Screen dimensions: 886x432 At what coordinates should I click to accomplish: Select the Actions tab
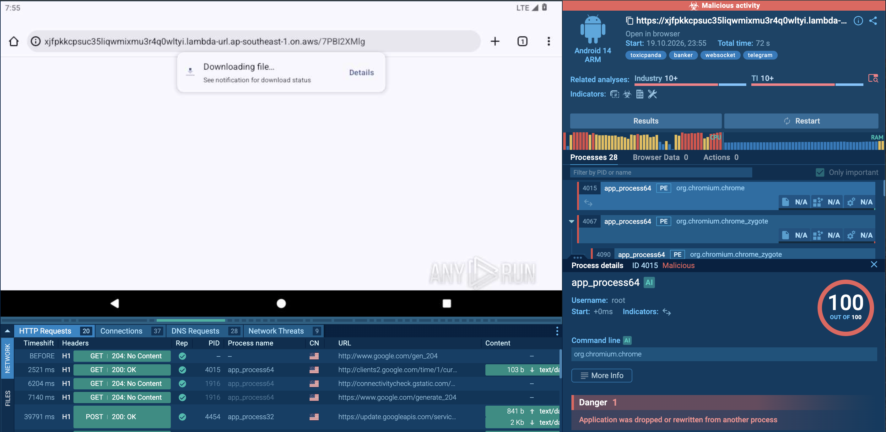(721, 157)
